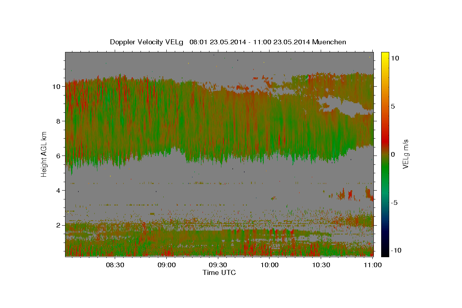Click the colorbar value -10 at bottom

pyautogui.click(x=395, y=250)
